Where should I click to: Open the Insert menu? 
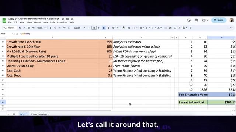29,22
